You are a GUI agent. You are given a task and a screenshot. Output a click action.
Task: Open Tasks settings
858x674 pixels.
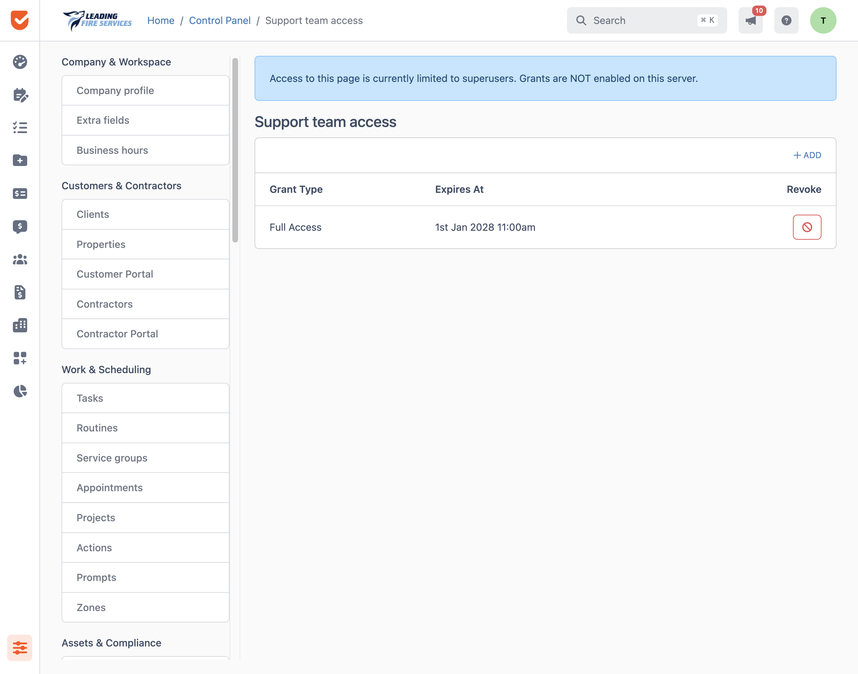tap(145, 398)
